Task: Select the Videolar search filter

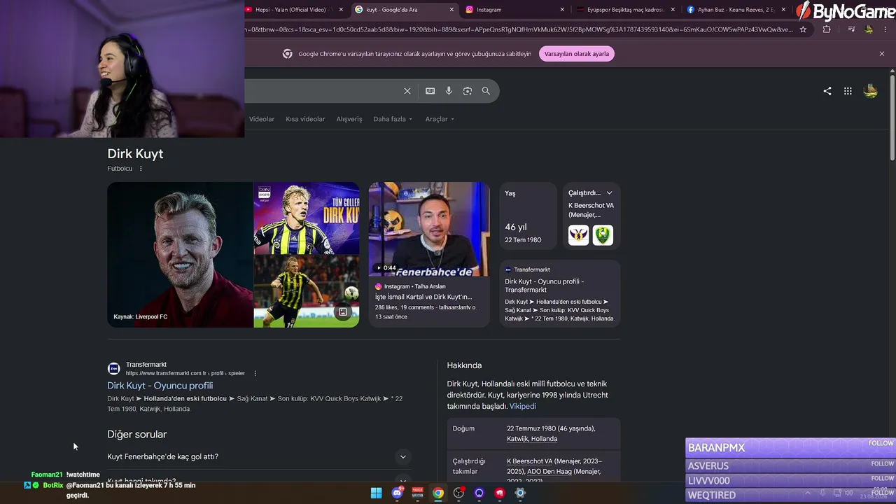Action: (x=262, y=119)
